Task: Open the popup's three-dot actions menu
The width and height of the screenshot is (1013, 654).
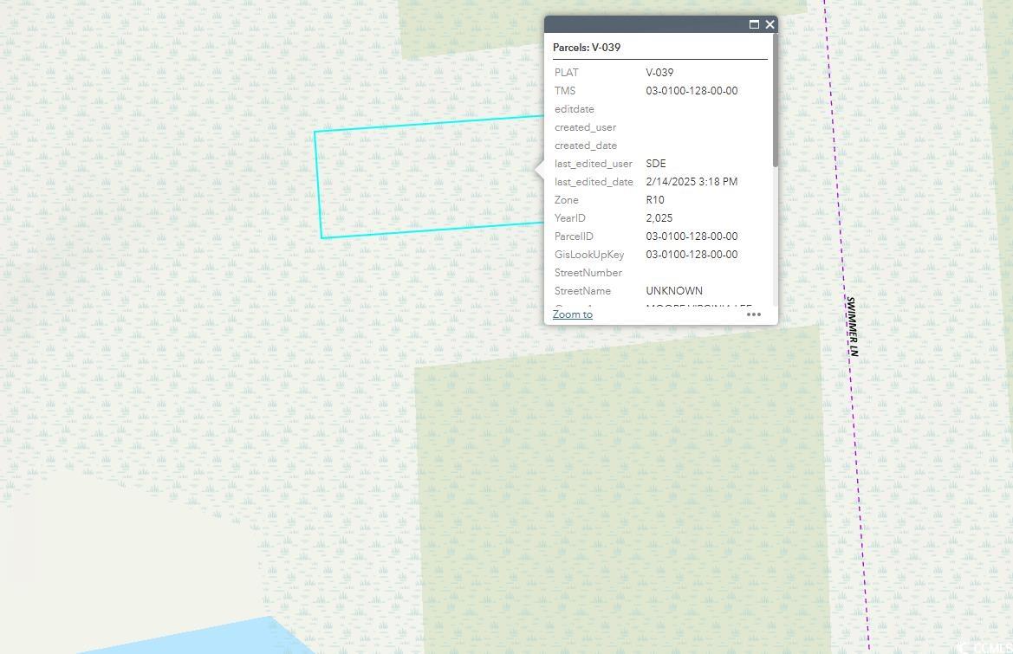Action: 754,314
